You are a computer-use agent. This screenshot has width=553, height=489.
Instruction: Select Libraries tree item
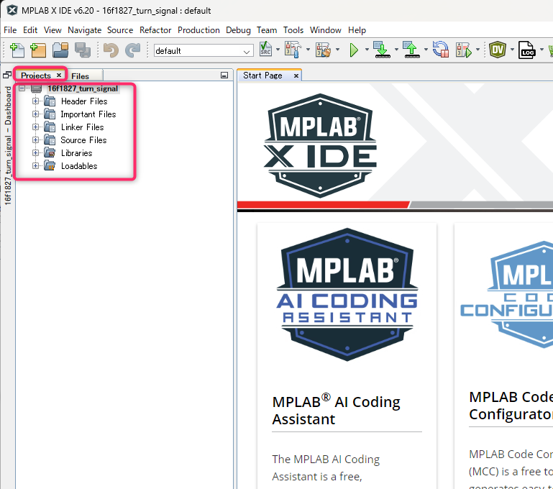click(x=76, y=153)
